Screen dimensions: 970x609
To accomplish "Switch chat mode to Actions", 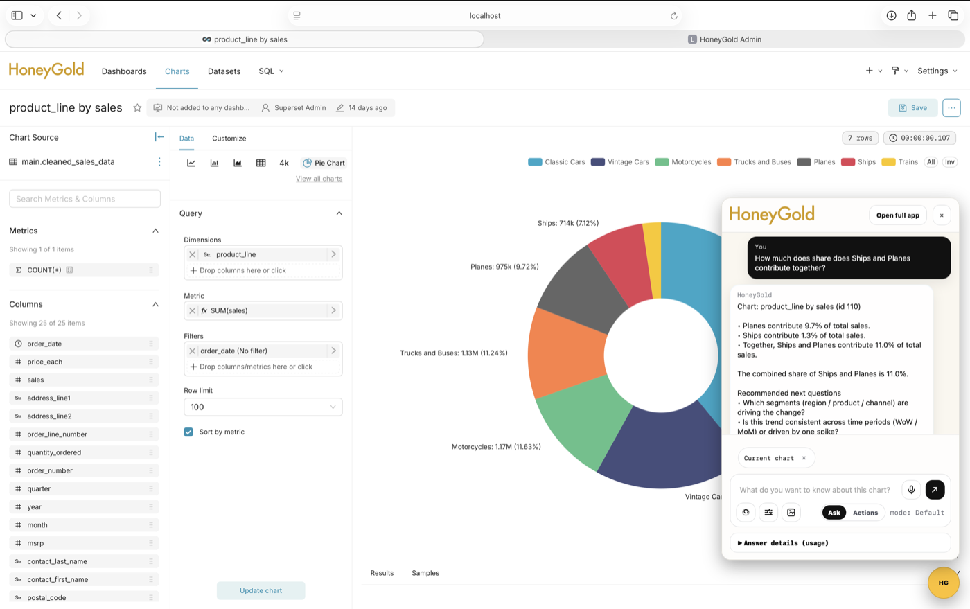I will pyautogui.click(x=865, y=513).
